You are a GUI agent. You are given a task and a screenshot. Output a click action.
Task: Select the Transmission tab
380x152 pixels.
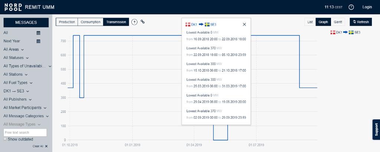pyautogui.click(x=116, y=22)
